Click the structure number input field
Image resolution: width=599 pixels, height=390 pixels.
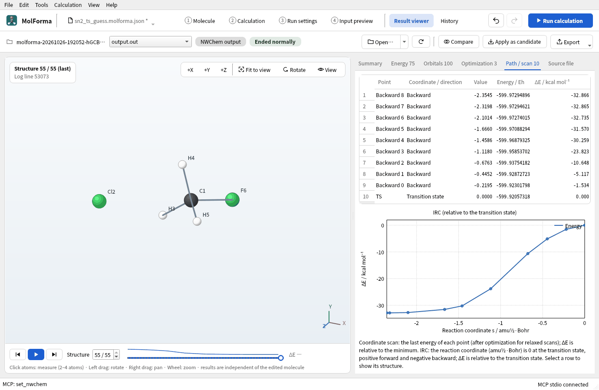[x=103, y=355]
